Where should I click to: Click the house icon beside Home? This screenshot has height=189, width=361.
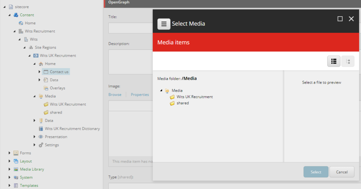click(x=41, y=64)
